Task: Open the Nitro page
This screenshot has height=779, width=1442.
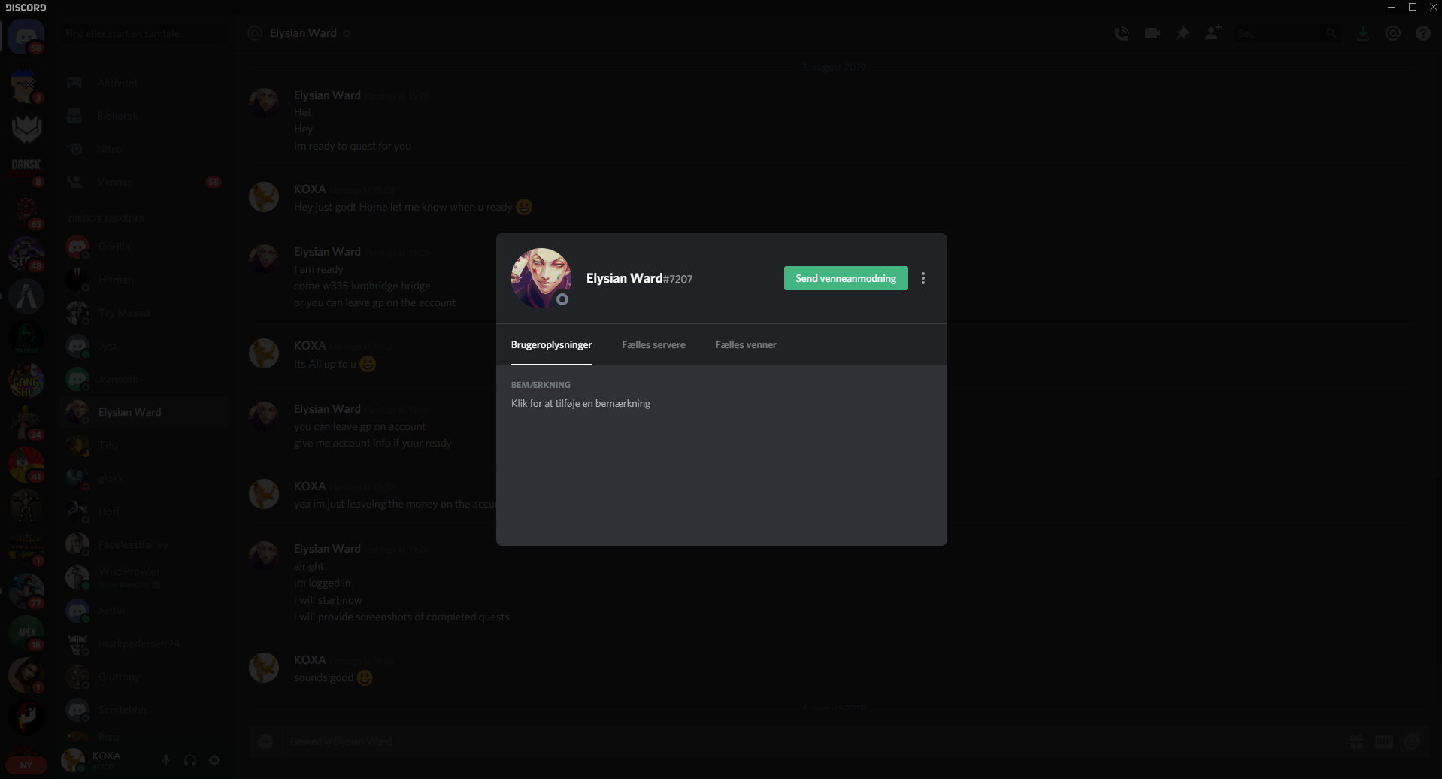Action: 143,149
